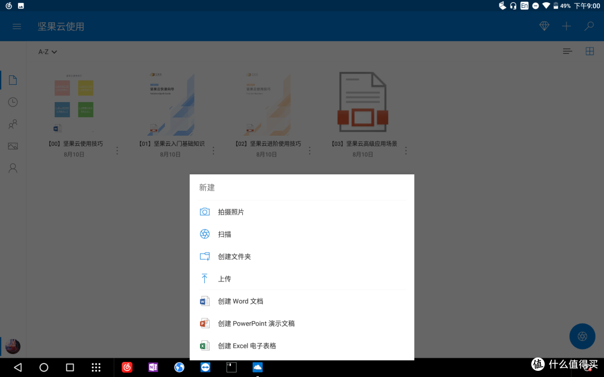Select 创建文件夹 in the 新建 menu

pos(301,256)
